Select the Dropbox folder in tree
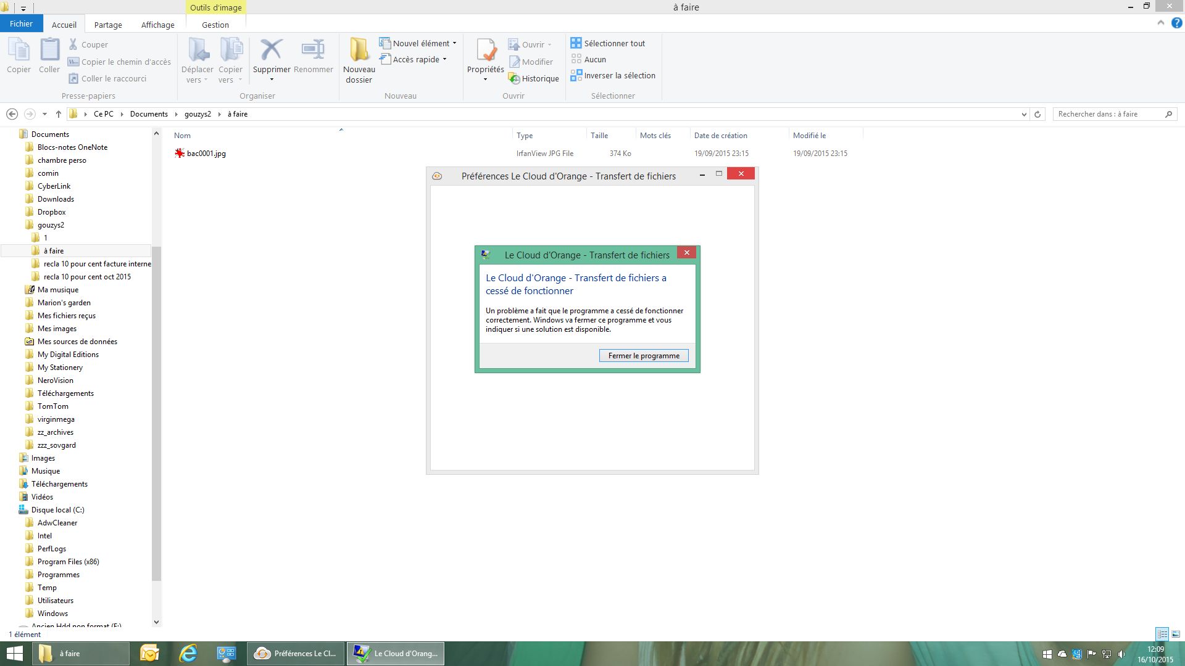Image resolution: width=1185 pixels, height=666 pixels. coord(51,212)
